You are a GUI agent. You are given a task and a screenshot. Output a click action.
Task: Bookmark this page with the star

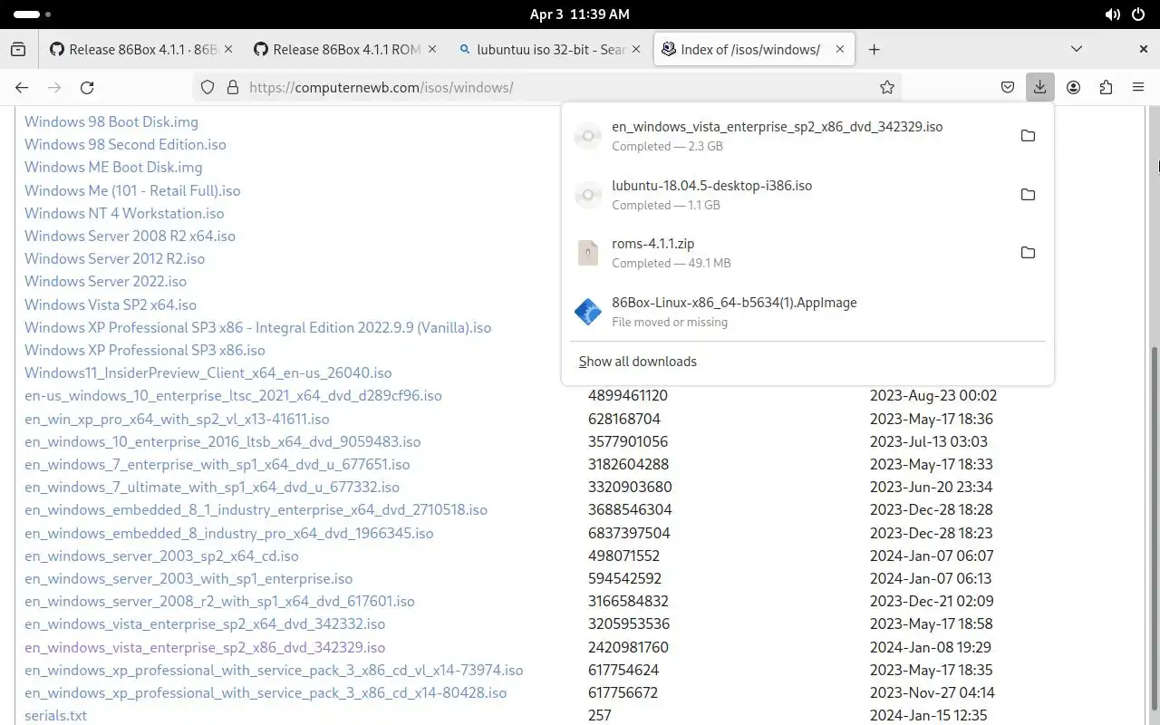pyautogui.click(x=887, y=87)
